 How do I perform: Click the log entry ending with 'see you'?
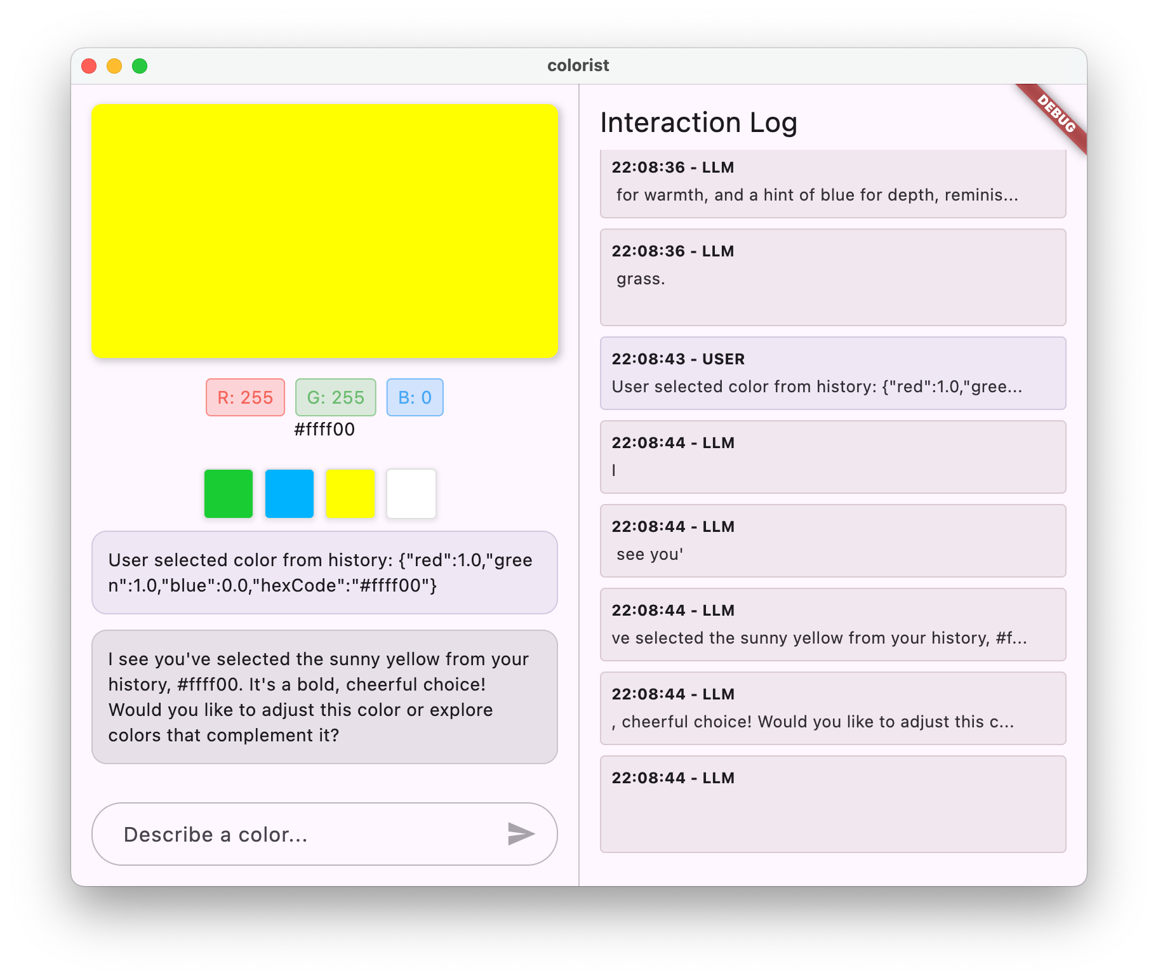pyautogui.click(x=832, y=540)
